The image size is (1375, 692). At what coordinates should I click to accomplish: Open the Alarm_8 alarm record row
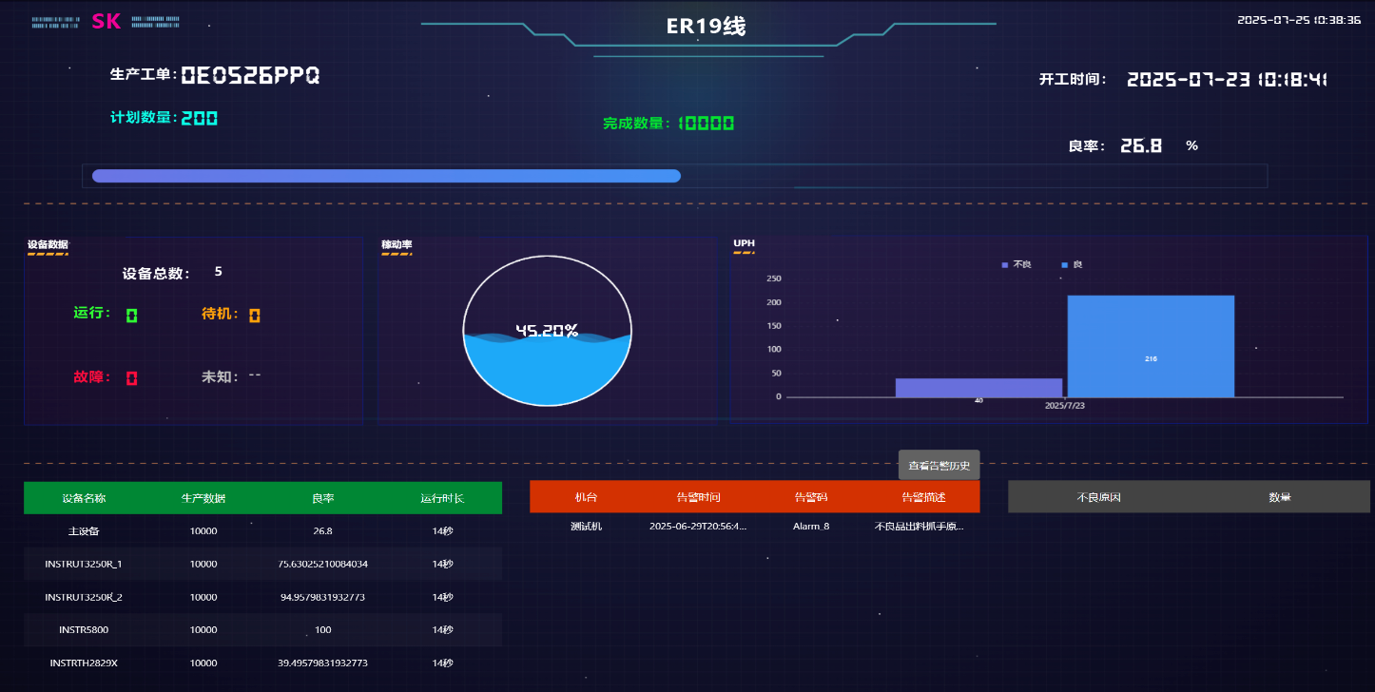[754, 526]
